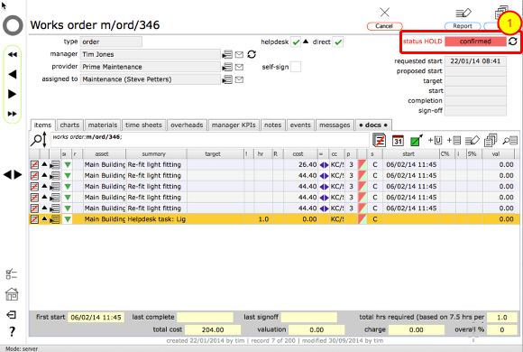Open provider Prime Maintenance record icon
This screenshot has height=352, width=523.
227,67
